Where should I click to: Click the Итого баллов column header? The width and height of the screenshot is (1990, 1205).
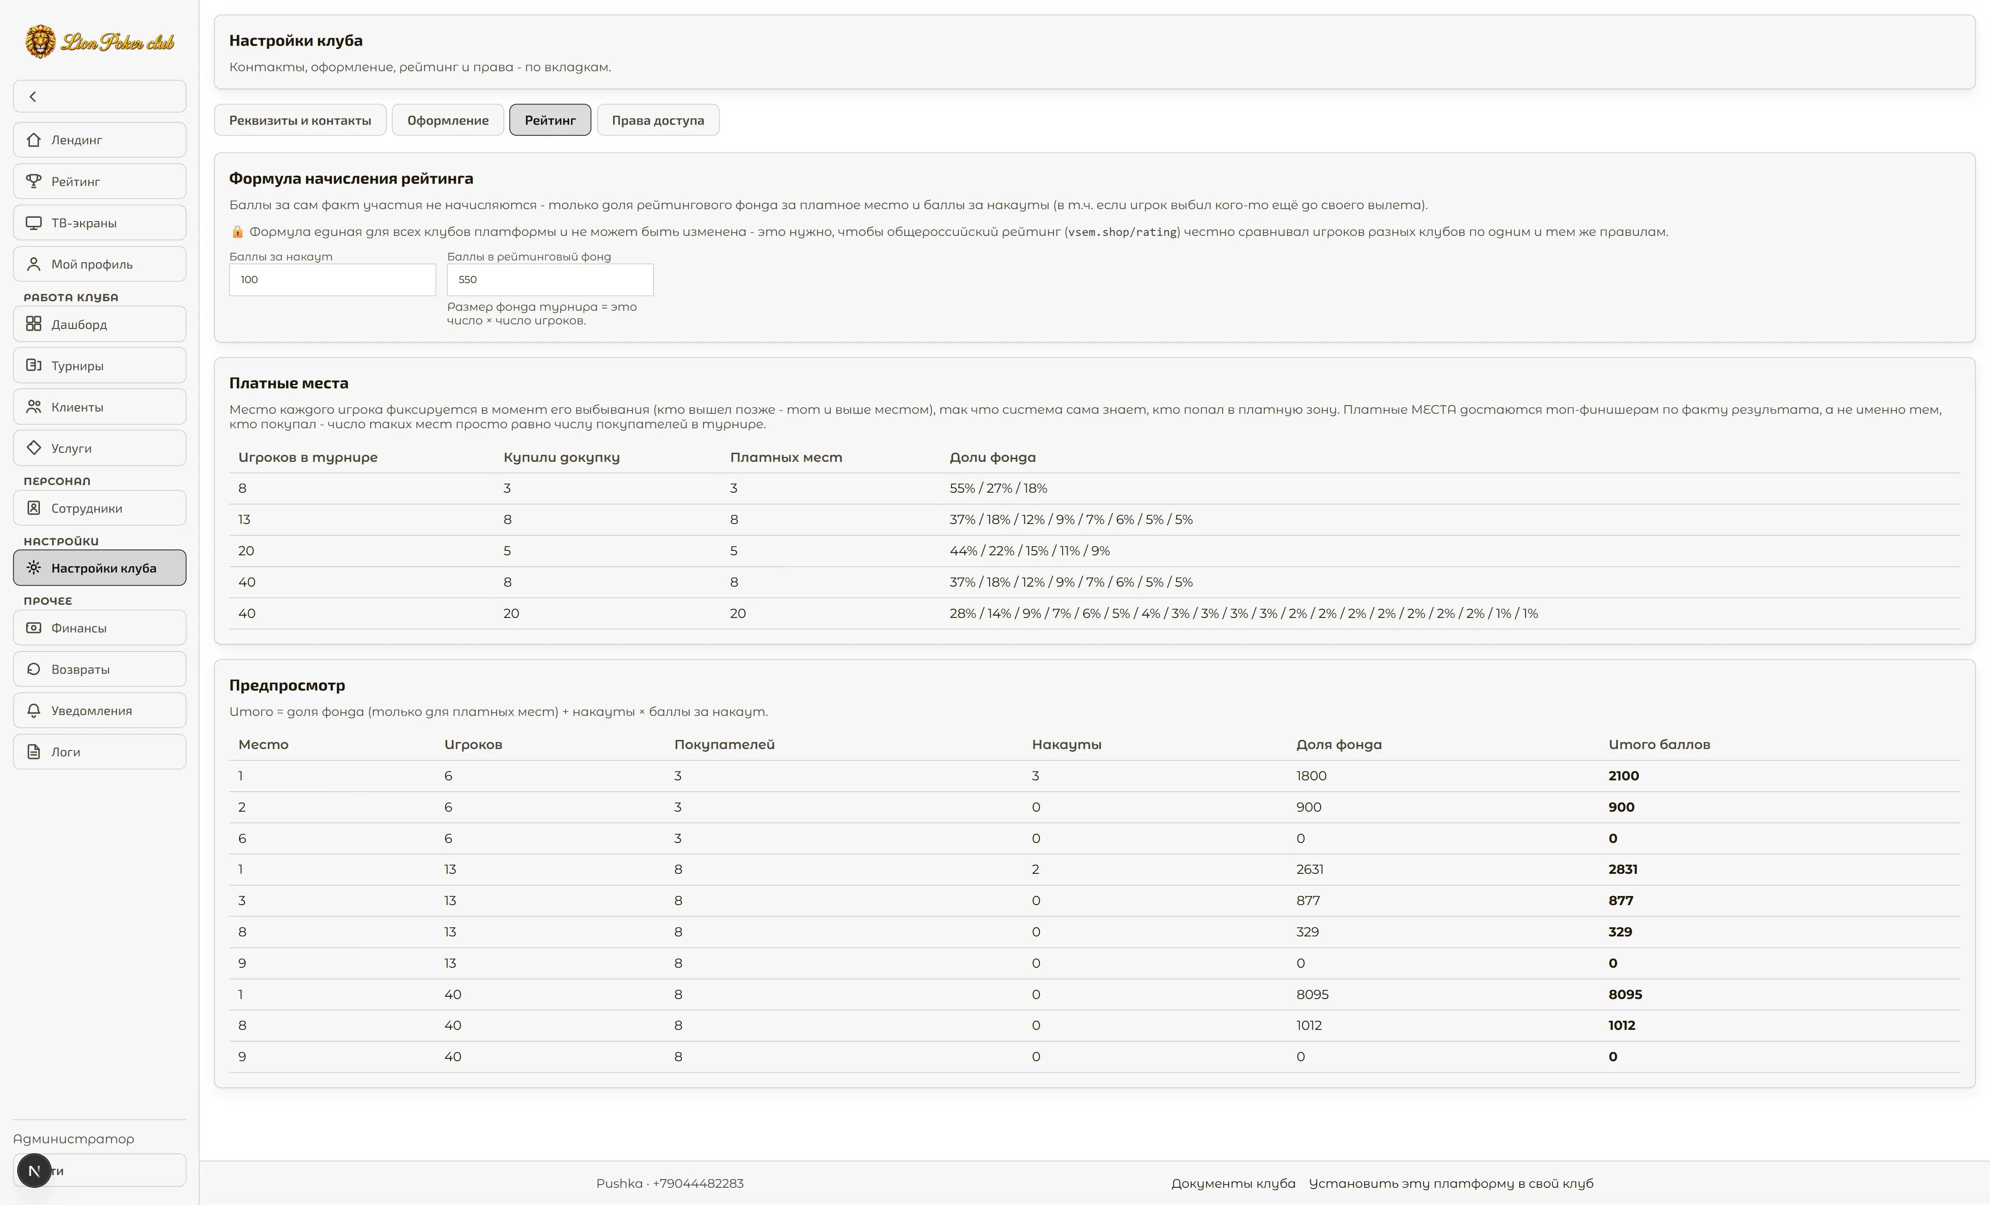coord(1659,745)
